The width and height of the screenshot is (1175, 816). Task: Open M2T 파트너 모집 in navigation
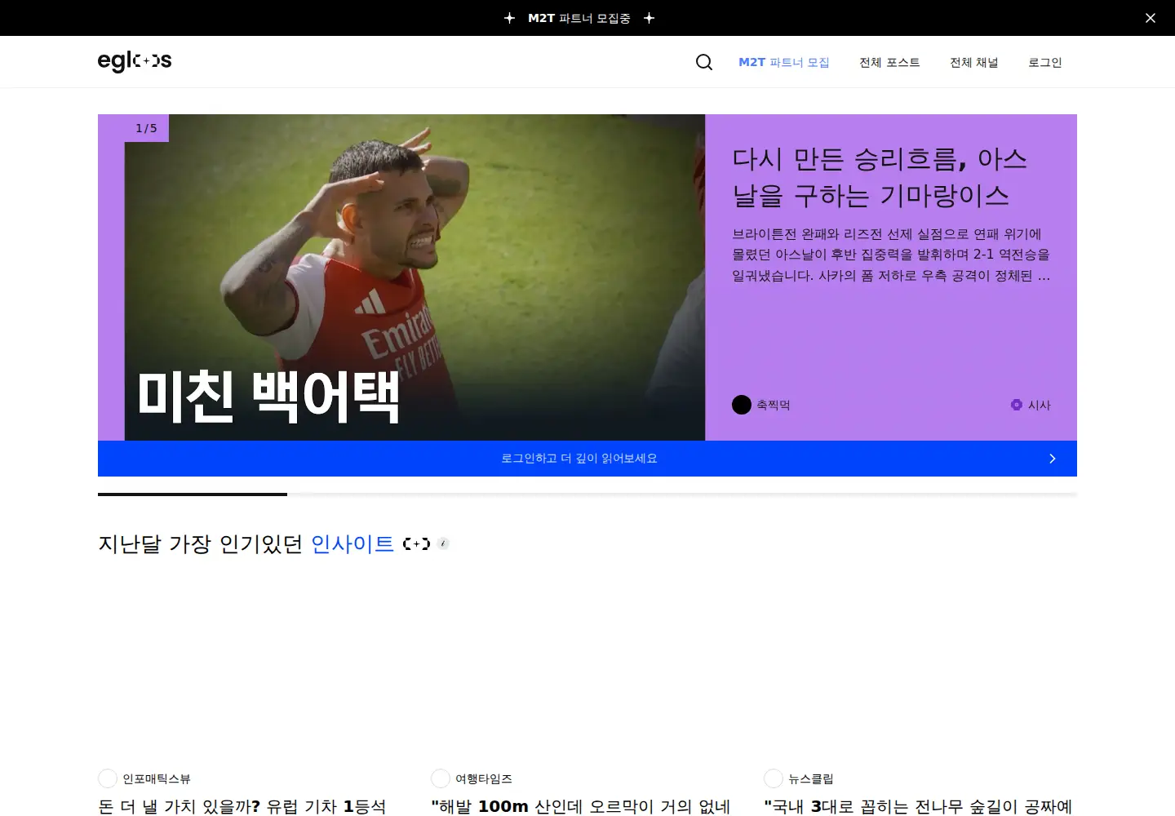pyautogui.click(x=784, y=62)
